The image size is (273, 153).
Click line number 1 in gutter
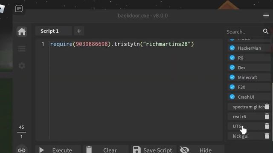point(43,44)
